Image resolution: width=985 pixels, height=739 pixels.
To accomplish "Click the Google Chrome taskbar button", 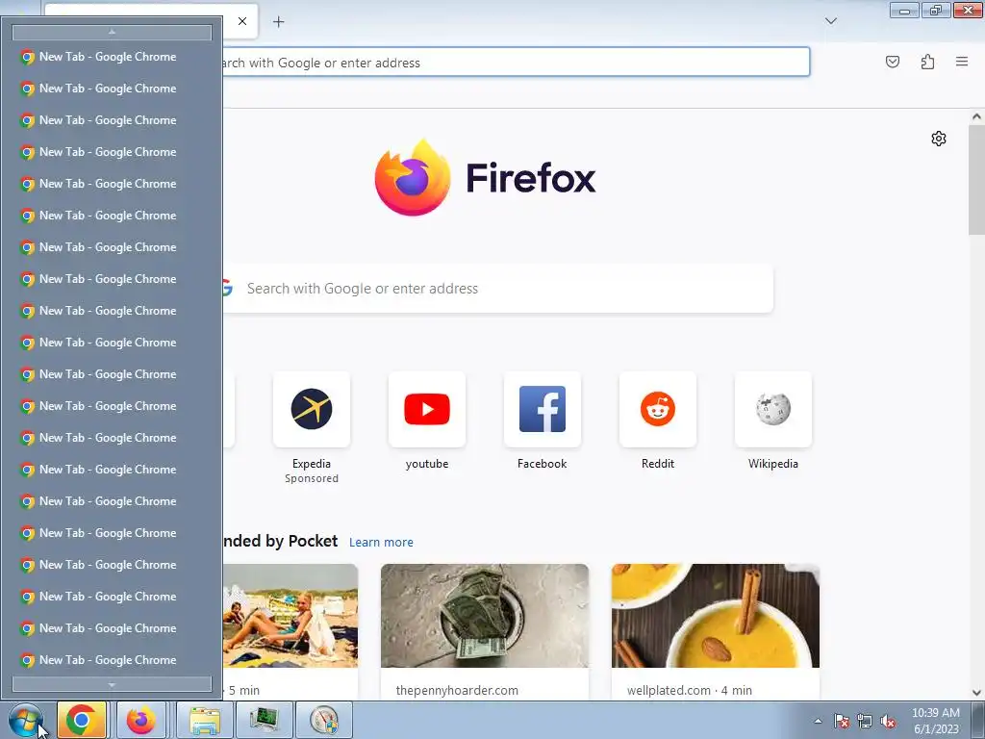I will pyautogui.click(x=82, y=720).
